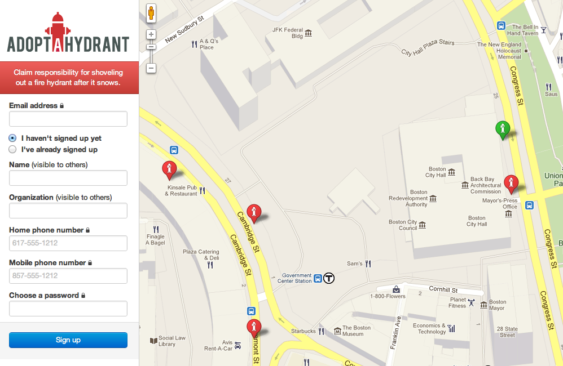This screenshot has width=563, height=366.
Task: Zoom in with the map plus button
Action: [151, 34]
